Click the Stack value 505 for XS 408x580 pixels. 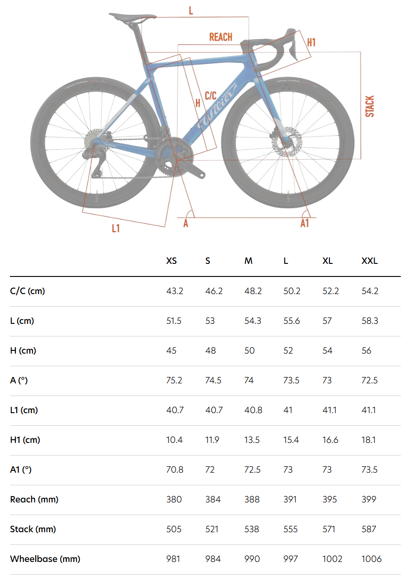[174, 529]
